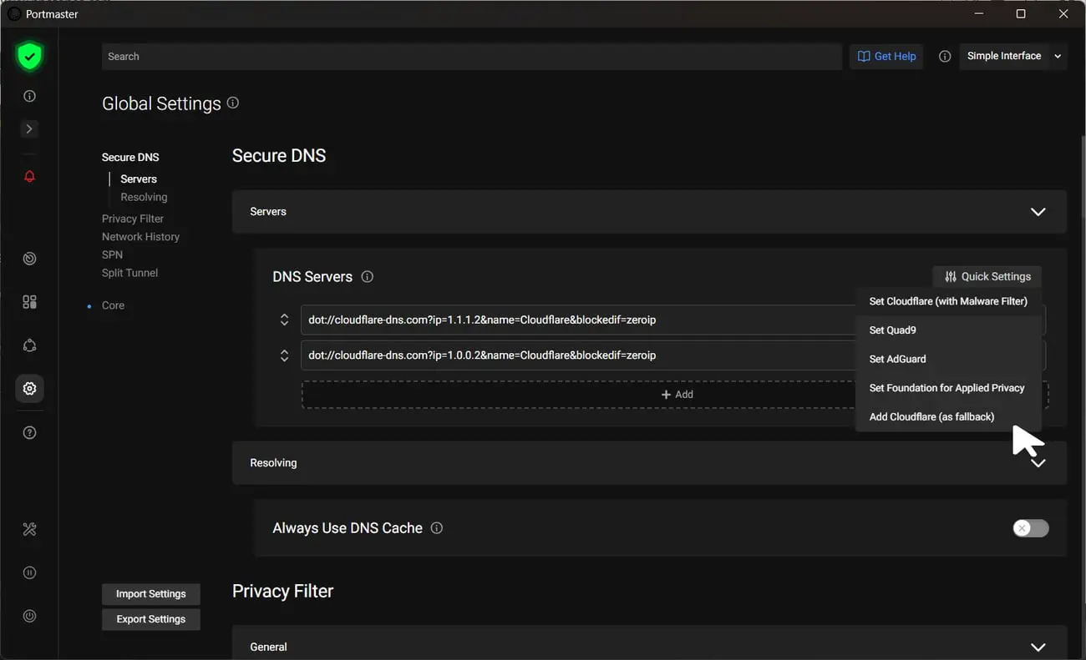Focus the Search field at top
Screen dimensions: 1086x660
472,57
